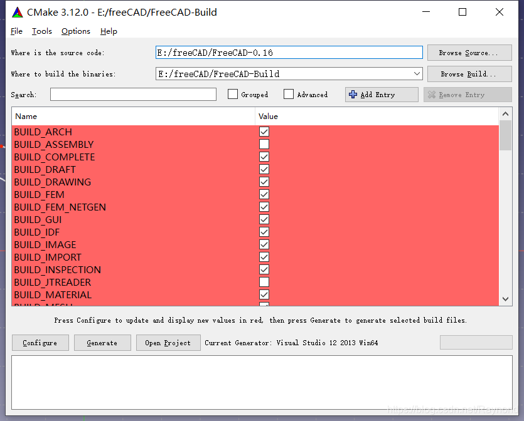Uncheck the BUILD_DRAFT checkbox
The image size is (524, 421).
(x=264, y=169)
